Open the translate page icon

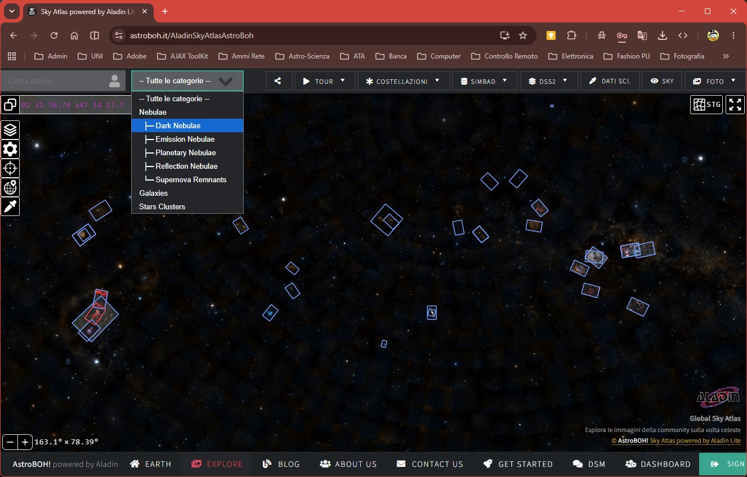point(642,35)
